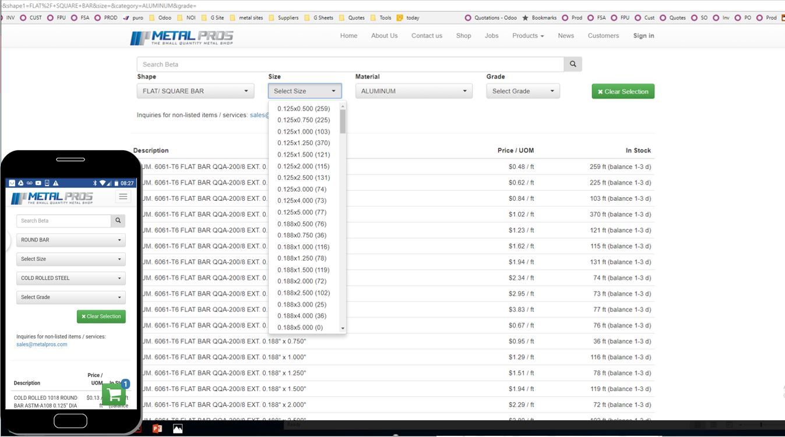Screen dimensions: 785x437
Task: Open the today bookmark
Action: point(408,17)
